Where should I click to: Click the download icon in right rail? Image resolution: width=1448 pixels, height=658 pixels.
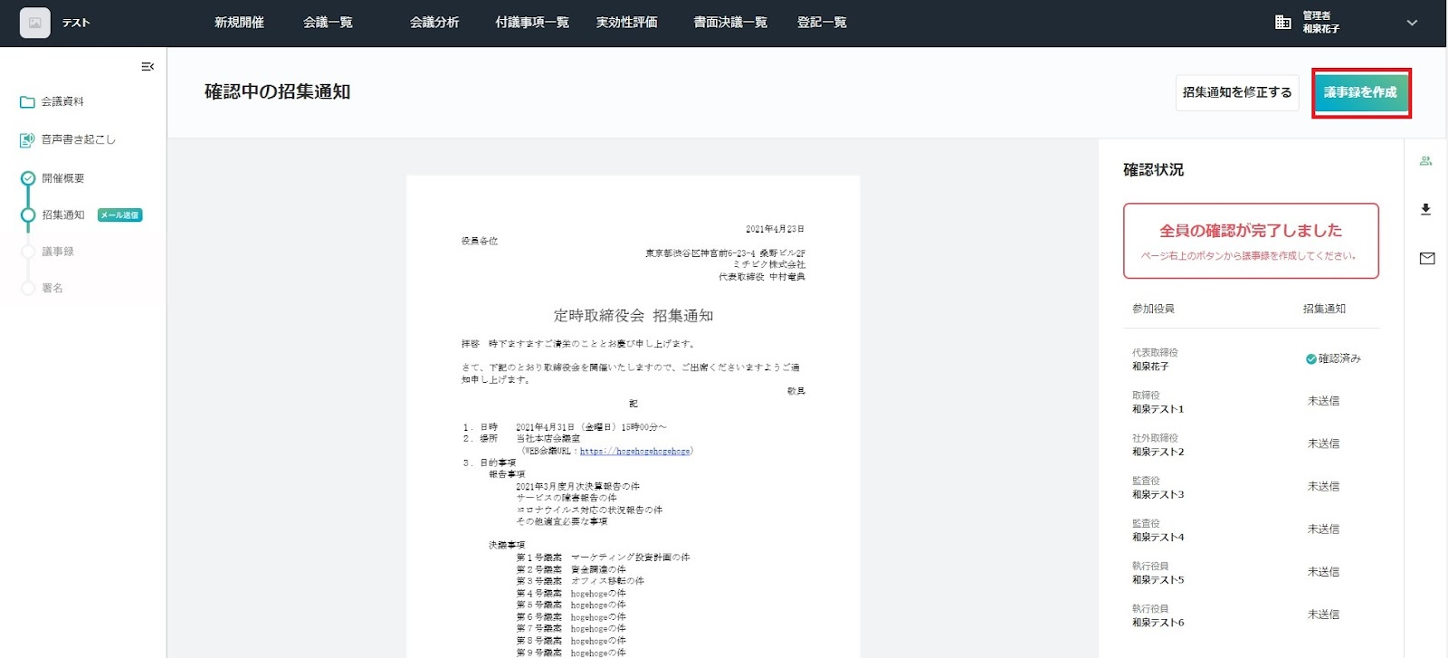(1426, 210)
